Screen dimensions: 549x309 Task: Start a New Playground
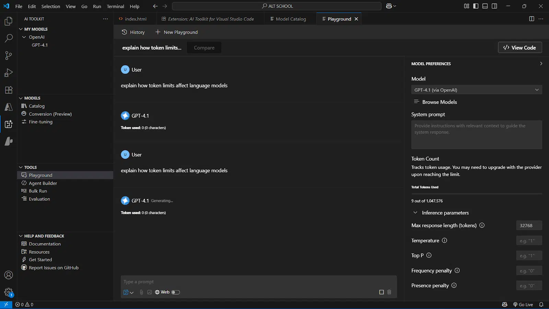click(176, 32)
